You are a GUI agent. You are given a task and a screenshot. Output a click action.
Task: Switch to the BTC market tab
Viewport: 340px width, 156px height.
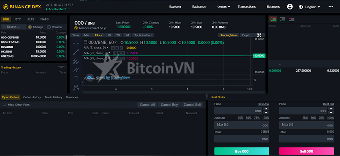[18, 19]
